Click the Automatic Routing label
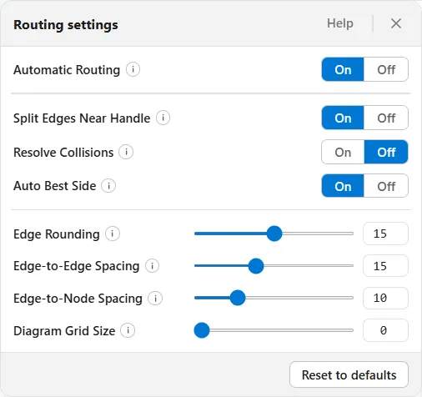Viewport: 422px width, 397px height. pyautogui.click(x=67, y=70)
